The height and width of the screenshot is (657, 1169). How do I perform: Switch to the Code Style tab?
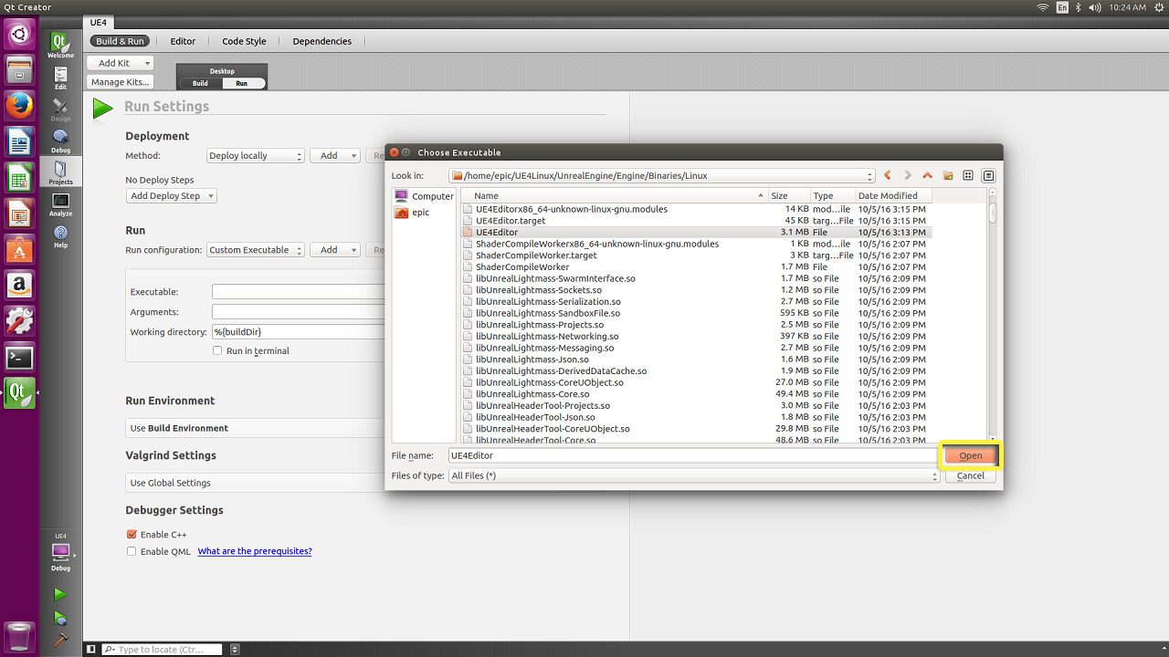pos(244,41)
